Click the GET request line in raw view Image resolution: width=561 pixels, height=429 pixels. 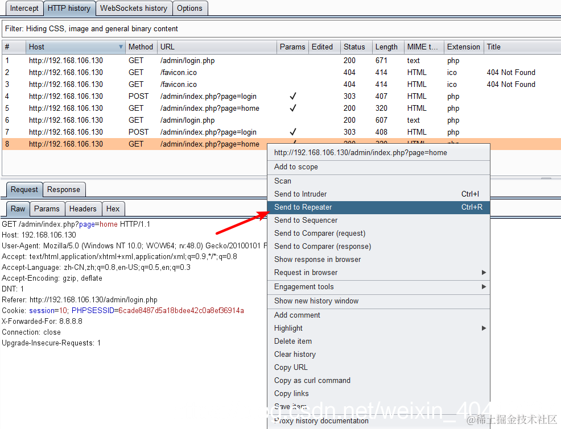point(76,224)
